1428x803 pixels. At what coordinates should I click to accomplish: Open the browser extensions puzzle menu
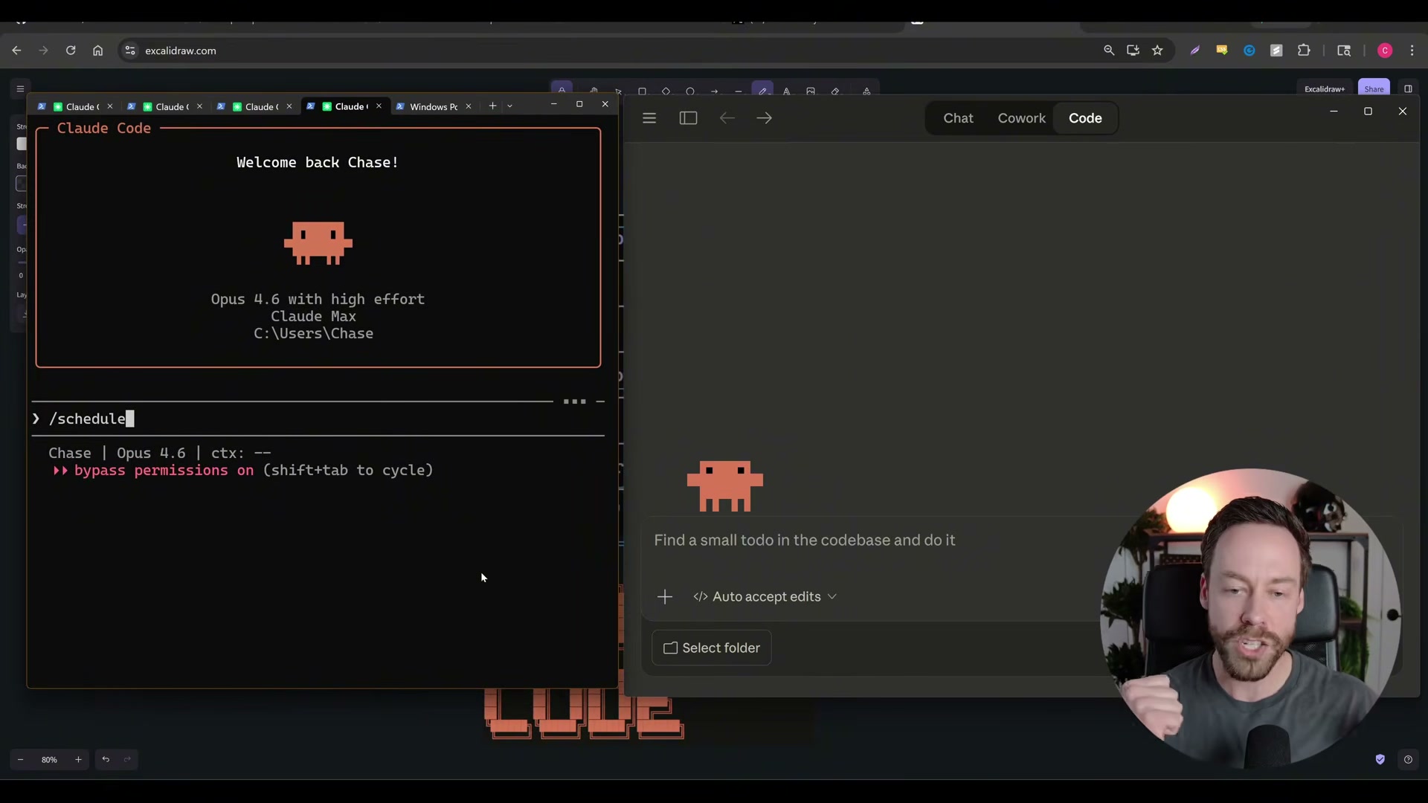pyautogui.click(x=1304, y=51)
